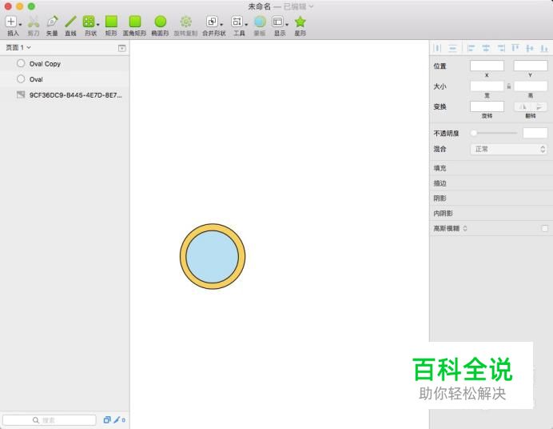Expand the Page 1 (页面 1) selector
The image size is (553, 429).
(18, 48)
